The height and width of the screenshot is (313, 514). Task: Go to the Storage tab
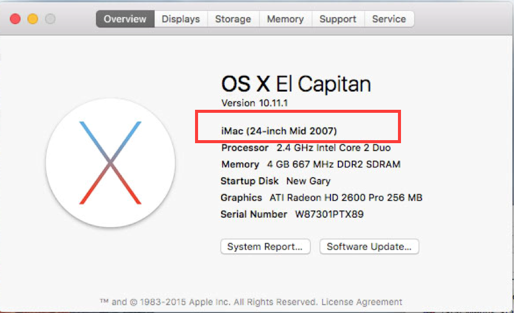[233, 19]
